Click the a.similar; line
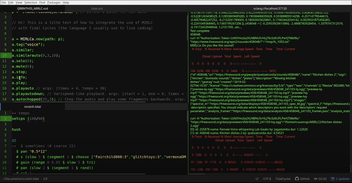Image resolution: width=352 pixels, height=183 pixels. (x=23, y=50)
